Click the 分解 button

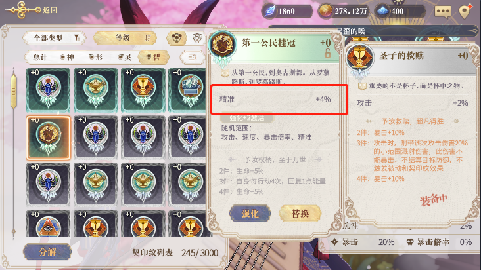pyautogui.click(x=47, y=252)
